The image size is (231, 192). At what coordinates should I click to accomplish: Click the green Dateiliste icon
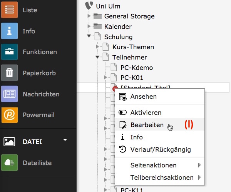pyautogui.click(x=9, y=163)
